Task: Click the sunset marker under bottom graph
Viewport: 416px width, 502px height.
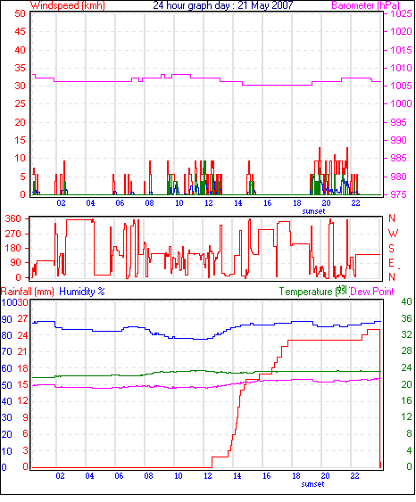Action: [312, 484]
